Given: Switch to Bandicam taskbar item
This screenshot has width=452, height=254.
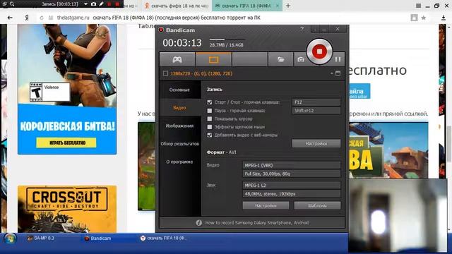Looking at the screenshot, I should click(x=97, y=238).
